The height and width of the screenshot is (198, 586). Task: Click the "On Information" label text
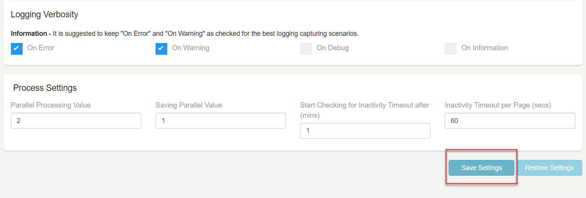pos(484,48)
